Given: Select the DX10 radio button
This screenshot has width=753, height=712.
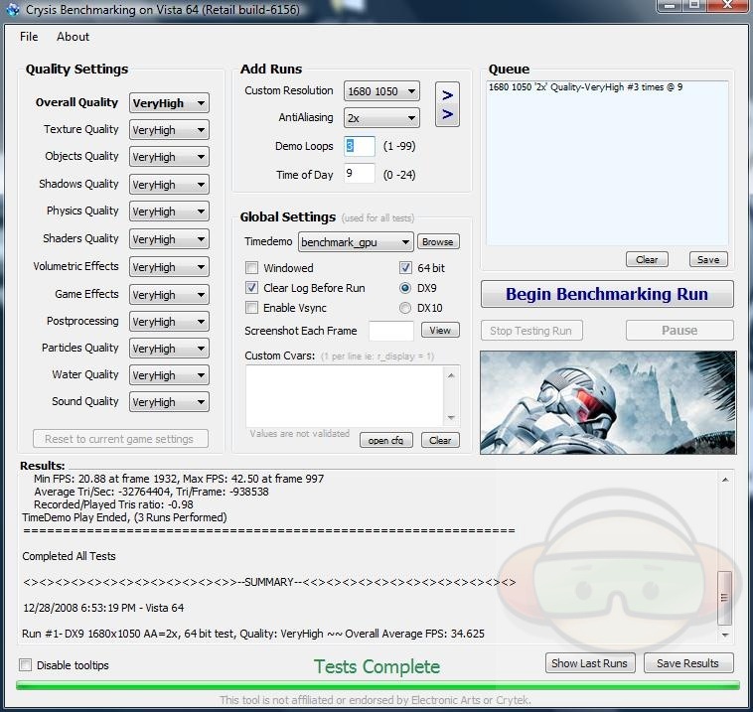Looking at the screenshot, I should [x=405, y=308].
